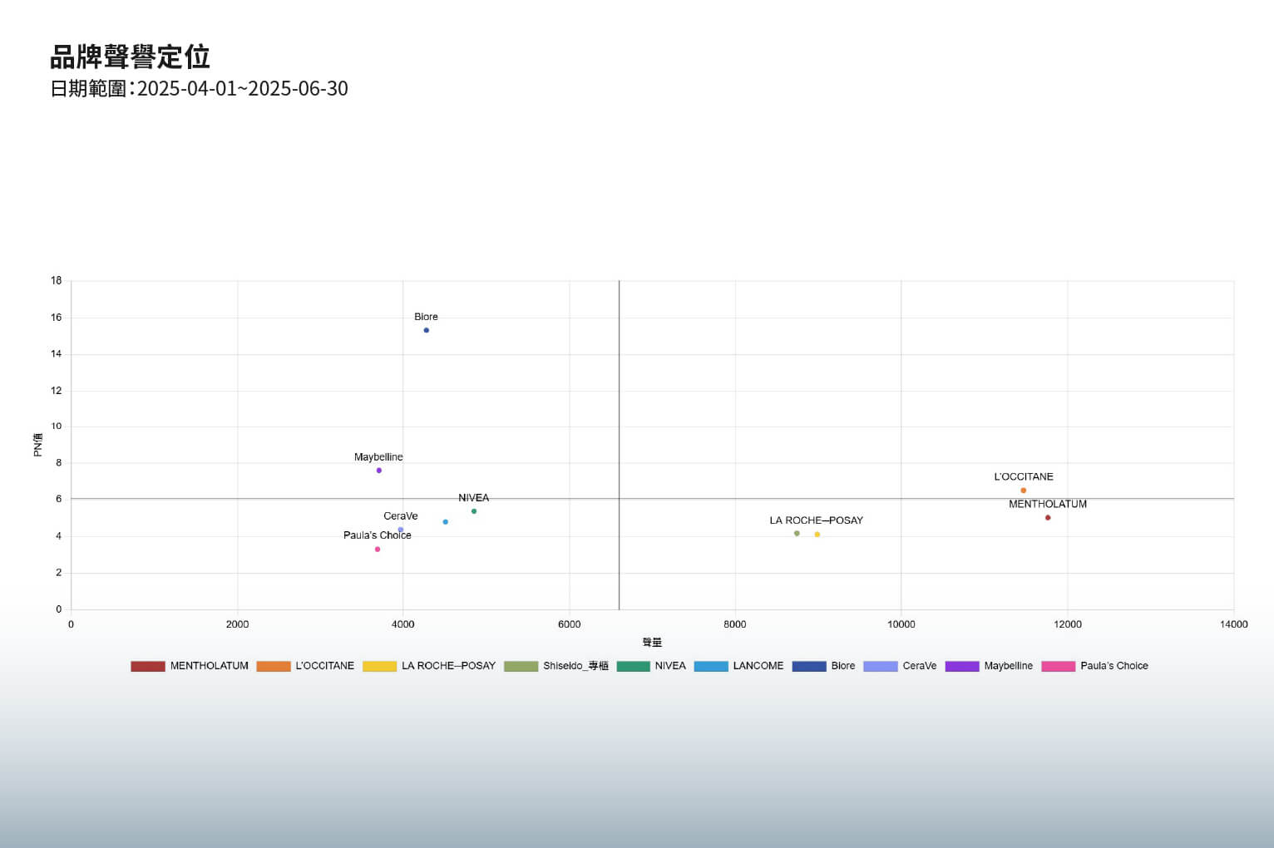Click the y-axis tick label 18
This screenshot has width=1274, height=848.
point(56,281)
